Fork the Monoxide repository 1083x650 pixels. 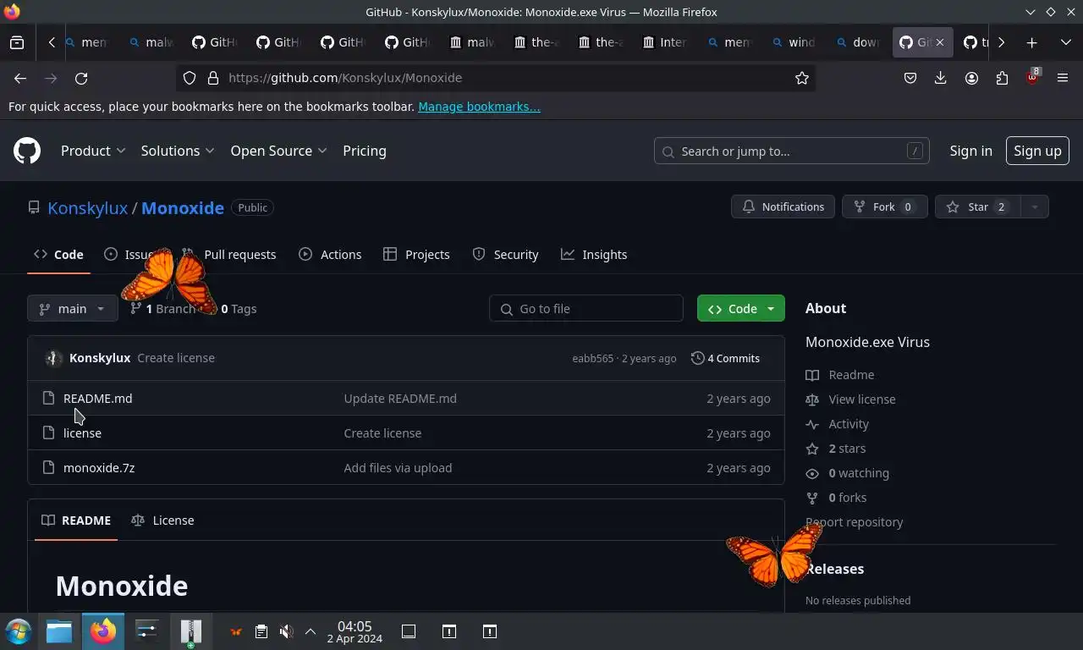884,207
